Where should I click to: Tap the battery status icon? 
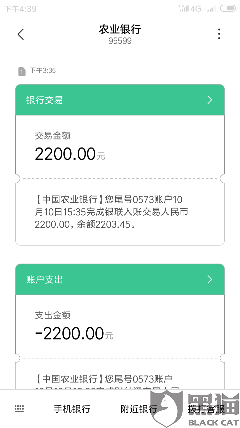pyautogui.click(x=228, y=9)
